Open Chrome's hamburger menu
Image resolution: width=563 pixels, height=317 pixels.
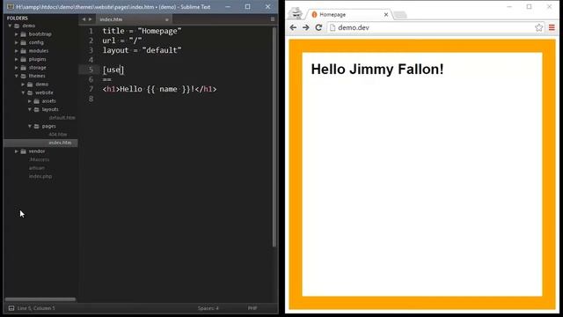(x=552, y=27)
